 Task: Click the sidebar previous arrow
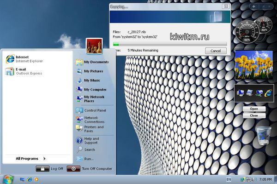[264, 6]
